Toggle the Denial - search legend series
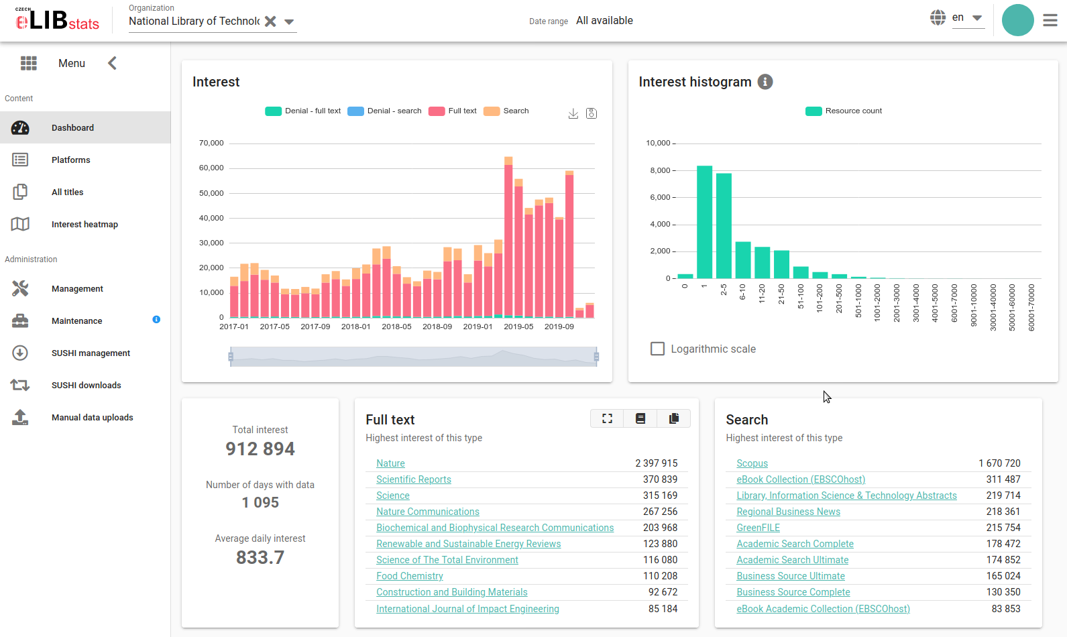This screenshot has height=637, width=1067. (384, 111)
